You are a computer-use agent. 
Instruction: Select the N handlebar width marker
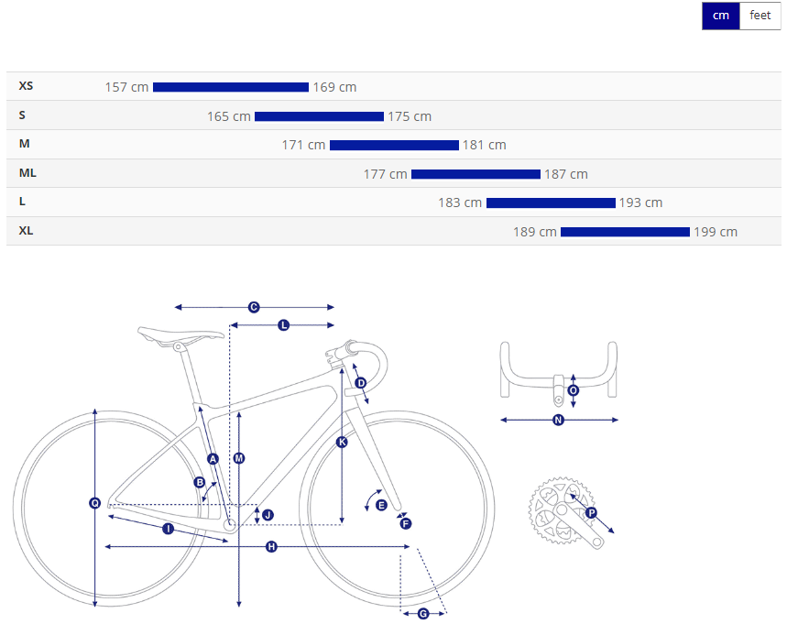558,421
